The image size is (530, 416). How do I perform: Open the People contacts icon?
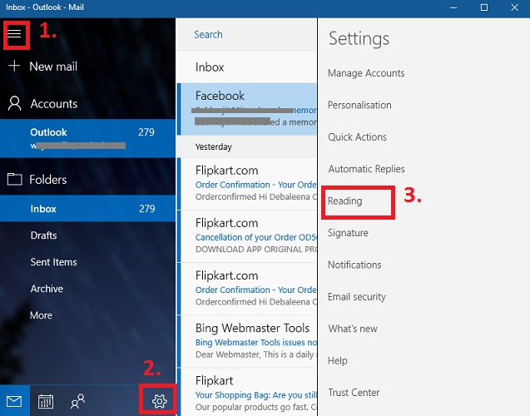point(77,401)
